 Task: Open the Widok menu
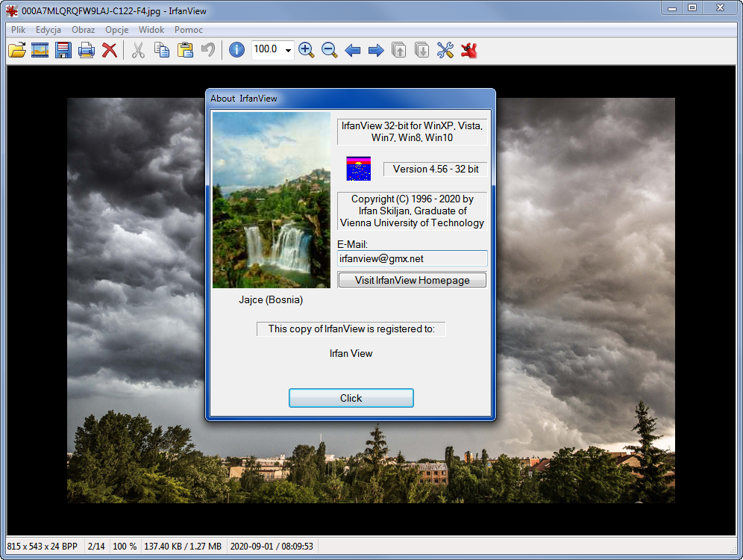[151, 29]
